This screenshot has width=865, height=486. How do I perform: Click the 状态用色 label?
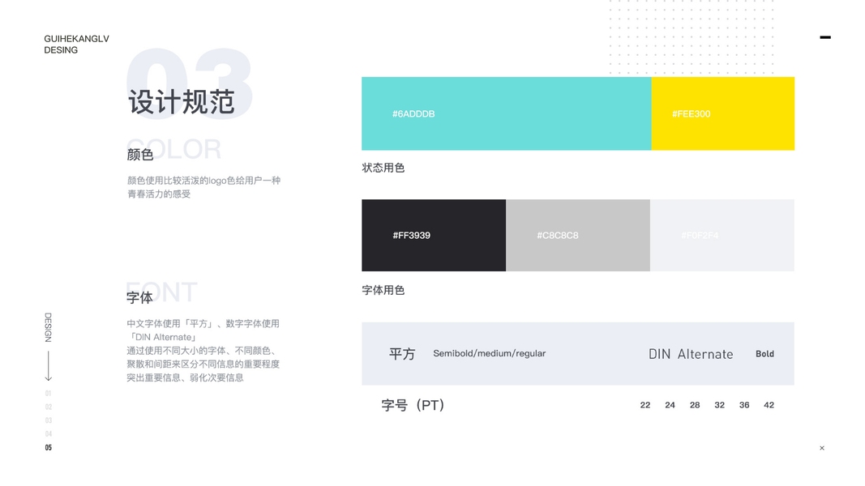[383, 168]
